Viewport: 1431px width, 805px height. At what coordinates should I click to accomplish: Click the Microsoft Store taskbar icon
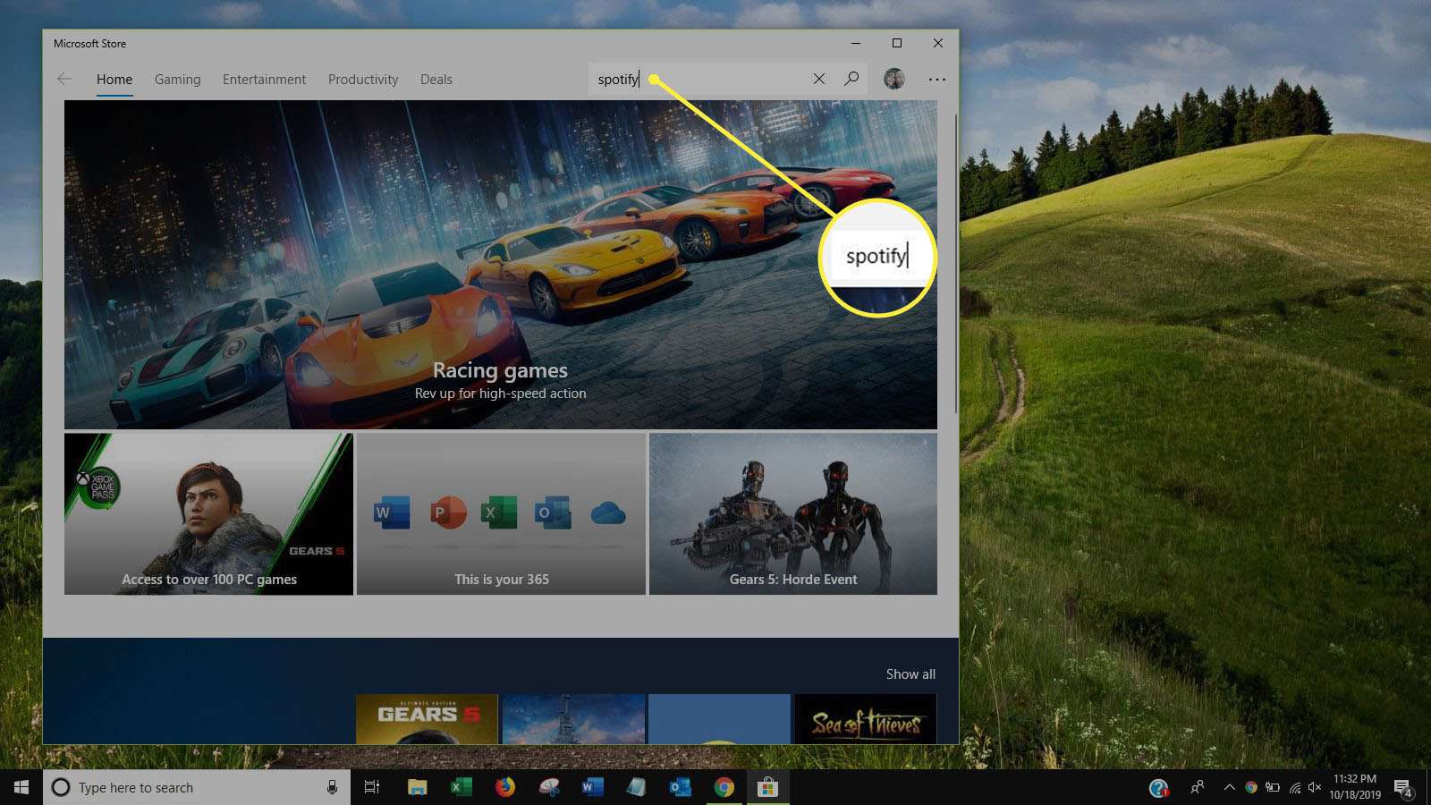(767, 787)
